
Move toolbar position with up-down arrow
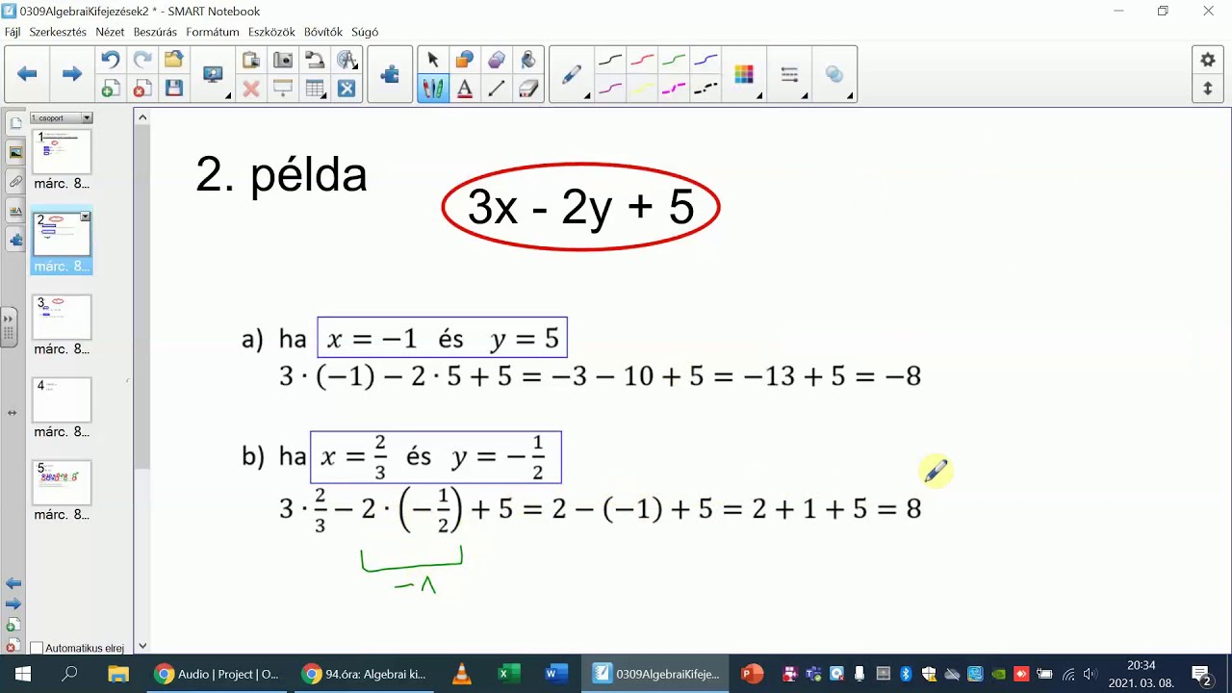(1208, 89)
